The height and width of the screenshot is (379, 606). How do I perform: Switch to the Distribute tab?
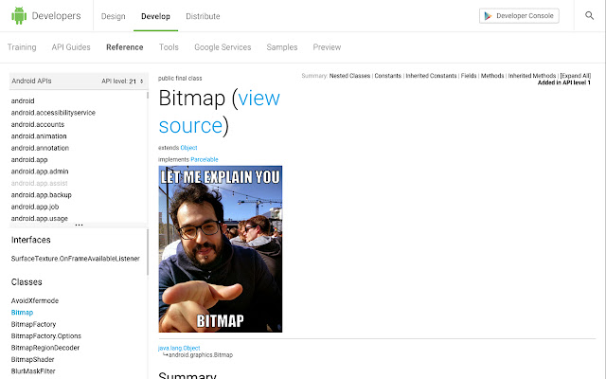pos(203,16)
